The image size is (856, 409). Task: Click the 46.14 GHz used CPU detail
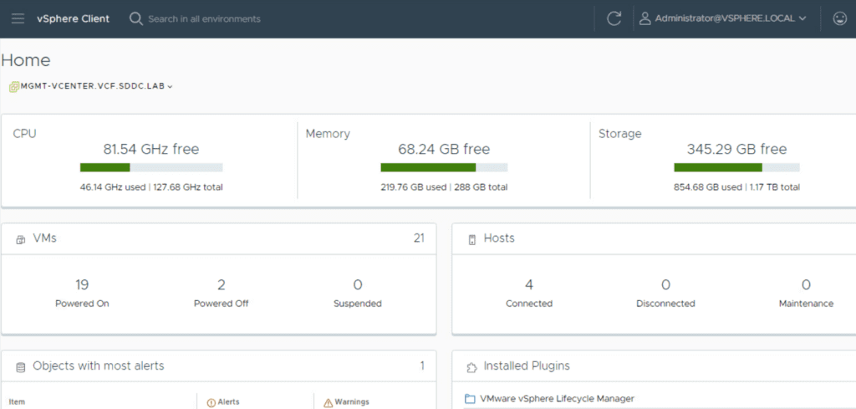[112, 187]
